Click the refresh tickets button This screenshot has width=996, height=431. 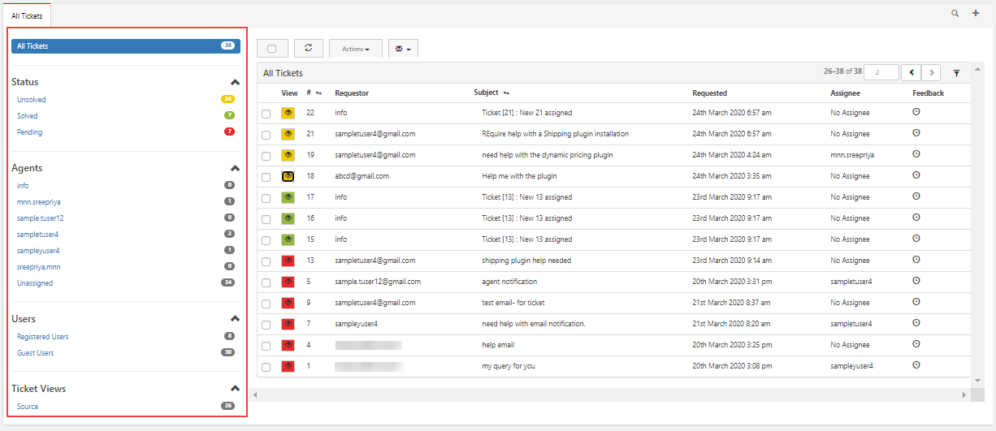[x=308, y=48]
